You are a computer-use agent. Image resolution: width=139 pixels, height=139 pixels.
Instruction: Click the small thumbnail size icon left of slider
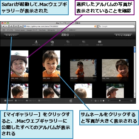click(108, 101)
